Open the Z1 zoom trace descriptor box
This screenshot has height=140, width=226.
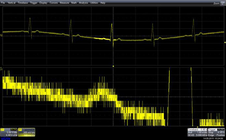26,132
